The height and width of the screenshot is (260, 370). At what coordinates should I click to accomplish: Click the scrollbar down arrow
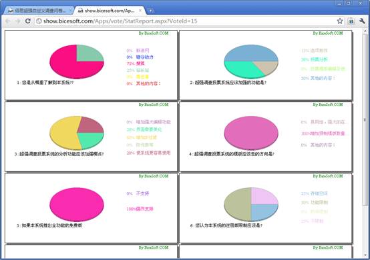point(365,255)
